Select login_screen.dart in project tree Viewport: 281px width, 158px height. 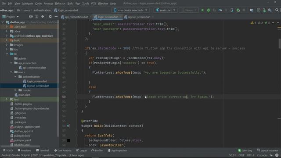pos(37,81)
